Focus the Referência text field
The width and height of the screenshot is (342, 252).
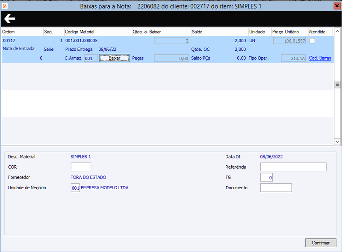(293, 167)
